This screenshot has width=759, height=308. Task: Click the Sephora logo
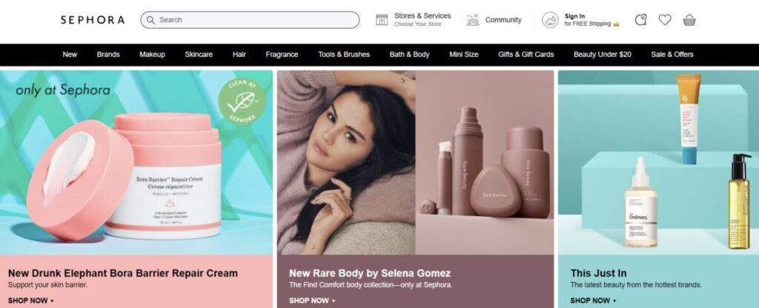pos(93,20)
